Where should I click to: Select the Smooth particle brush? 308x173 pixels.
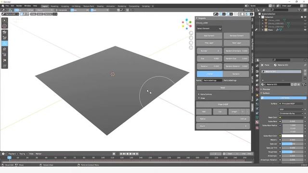[x=5, y=38]
